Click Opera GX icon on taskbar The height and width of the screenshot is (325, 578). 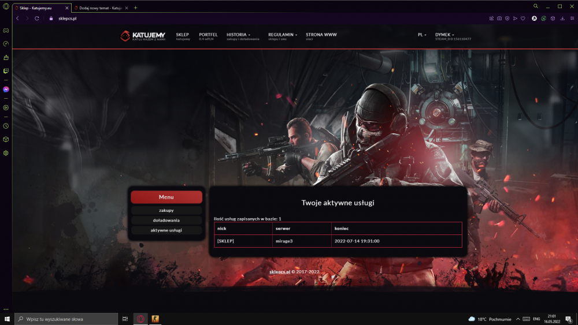coord(140,319)
